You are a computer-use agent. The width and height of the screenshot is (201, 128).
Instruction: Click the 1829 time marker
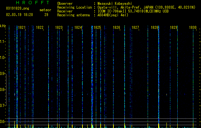(x=174, y=28)
